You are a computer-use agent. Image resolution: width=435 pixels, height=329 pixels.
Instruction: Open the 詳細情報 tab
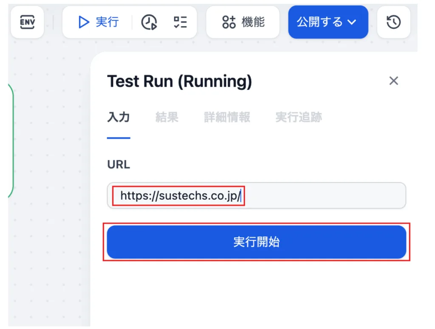pos(227,117)
